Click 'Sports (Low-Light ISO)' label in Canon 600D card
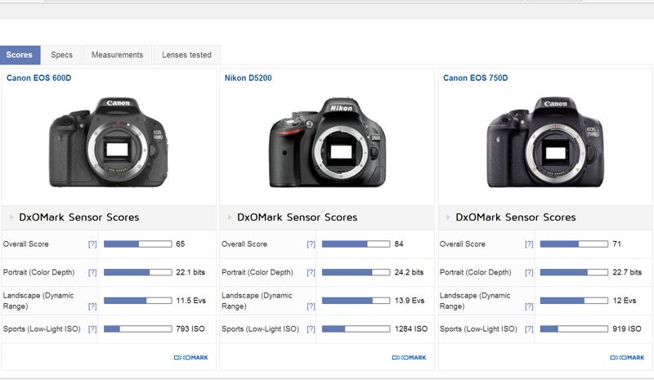 [42, 329]
